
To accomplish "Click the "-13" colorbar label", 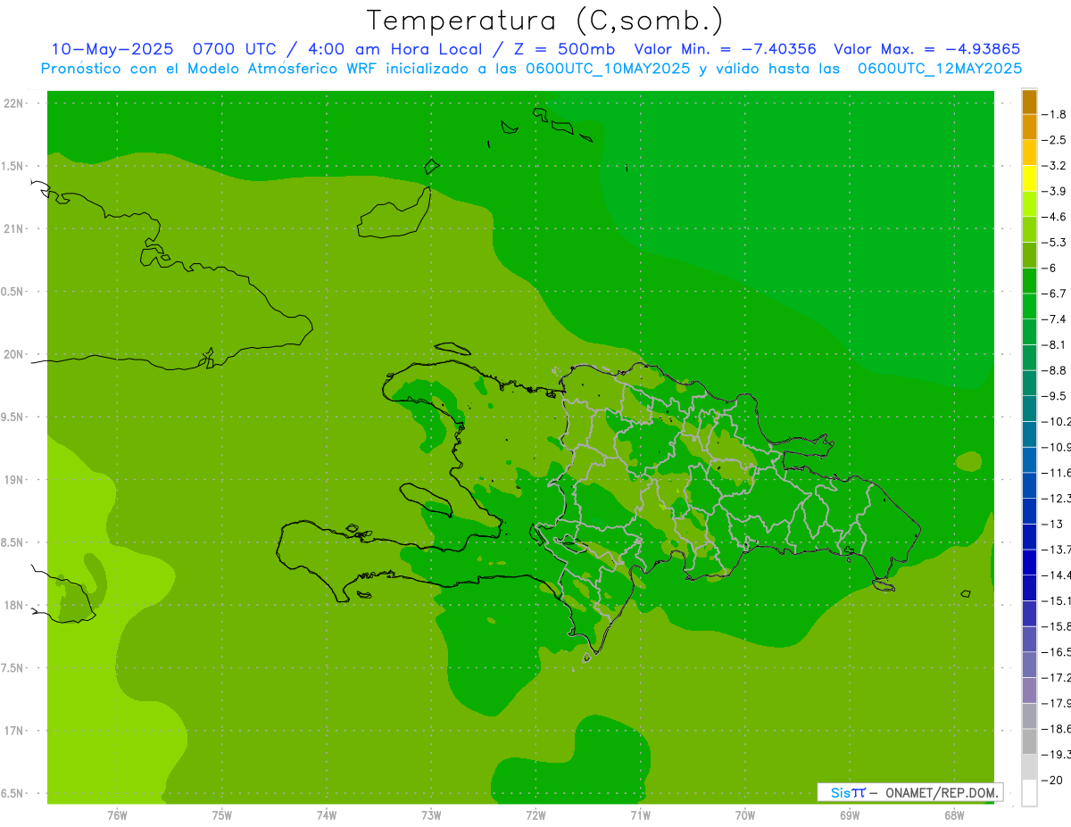I will click(x=1053, y=524).
